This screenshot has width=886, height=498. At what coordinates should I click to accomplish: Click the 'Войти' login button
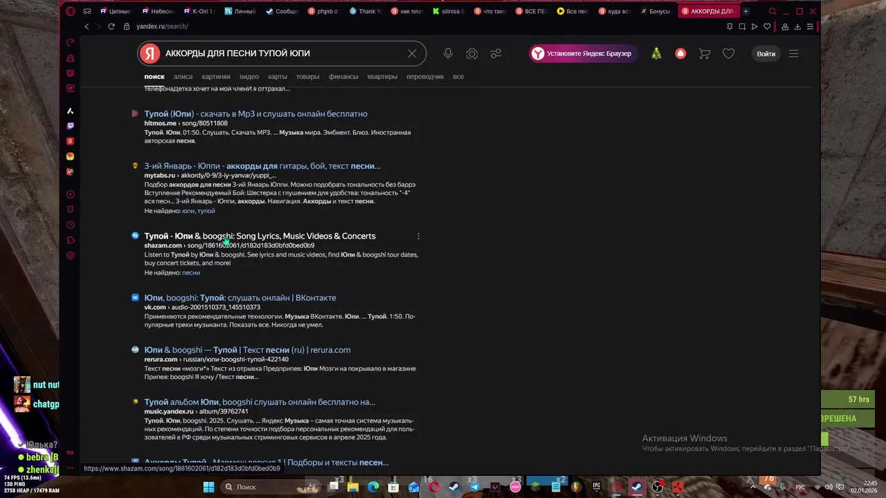tap(766, 53)
